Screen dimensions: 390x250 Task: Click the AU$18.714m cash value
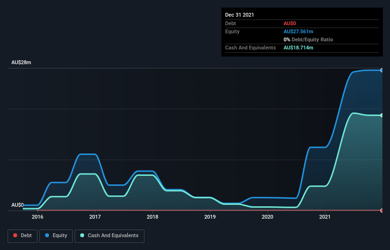coord(298,48)
